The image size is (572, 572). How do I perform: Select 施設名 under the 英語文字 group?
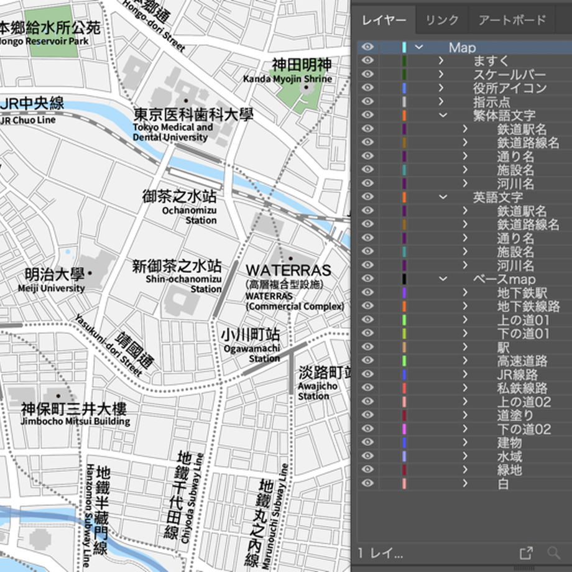515,251
